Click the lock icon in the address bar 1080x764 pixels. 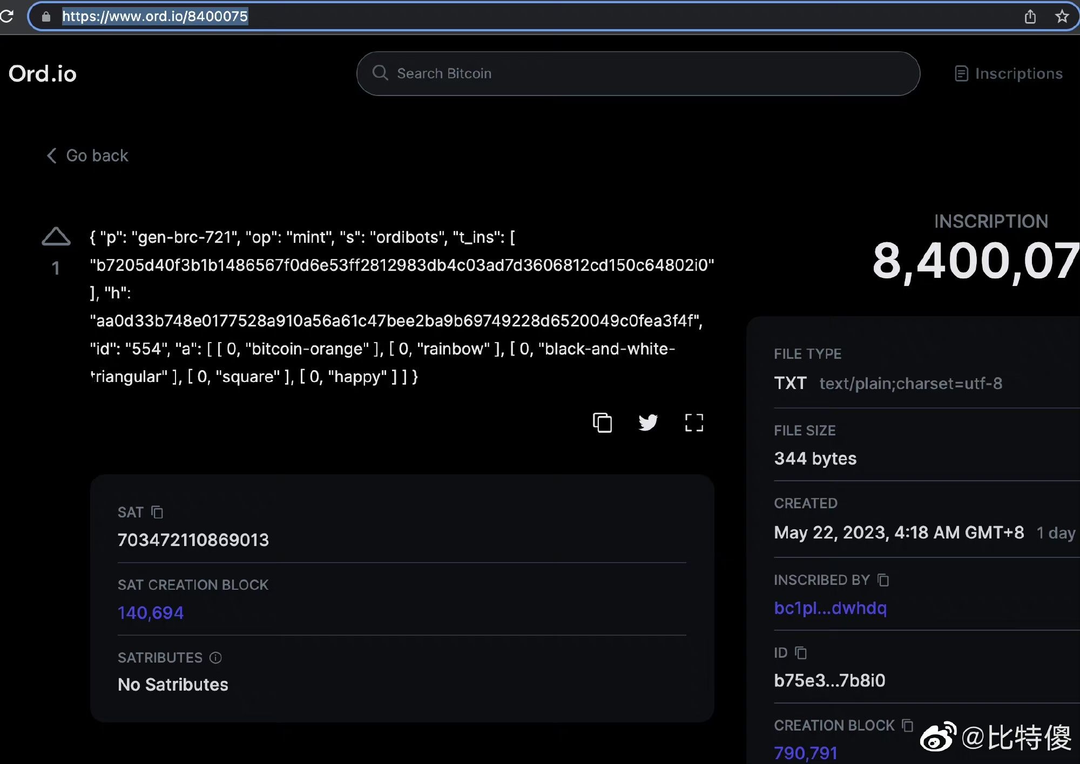46,17
